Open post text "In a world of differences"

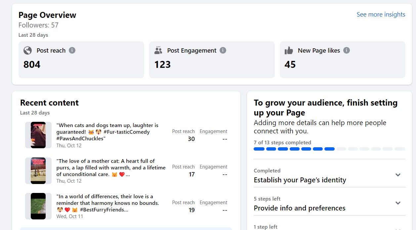108,203
